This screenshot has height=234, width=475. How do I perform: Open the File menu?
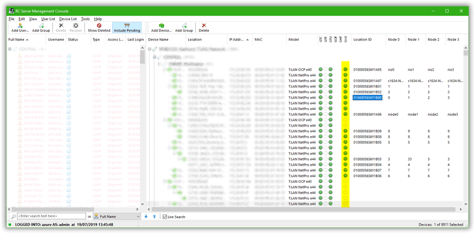pos(11,19)
